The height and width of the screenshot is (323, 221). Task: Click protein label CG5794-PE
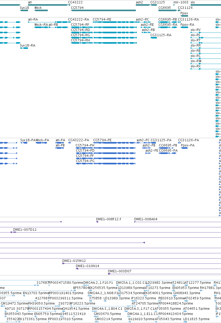pyautogui.click(x=102, y=140)
